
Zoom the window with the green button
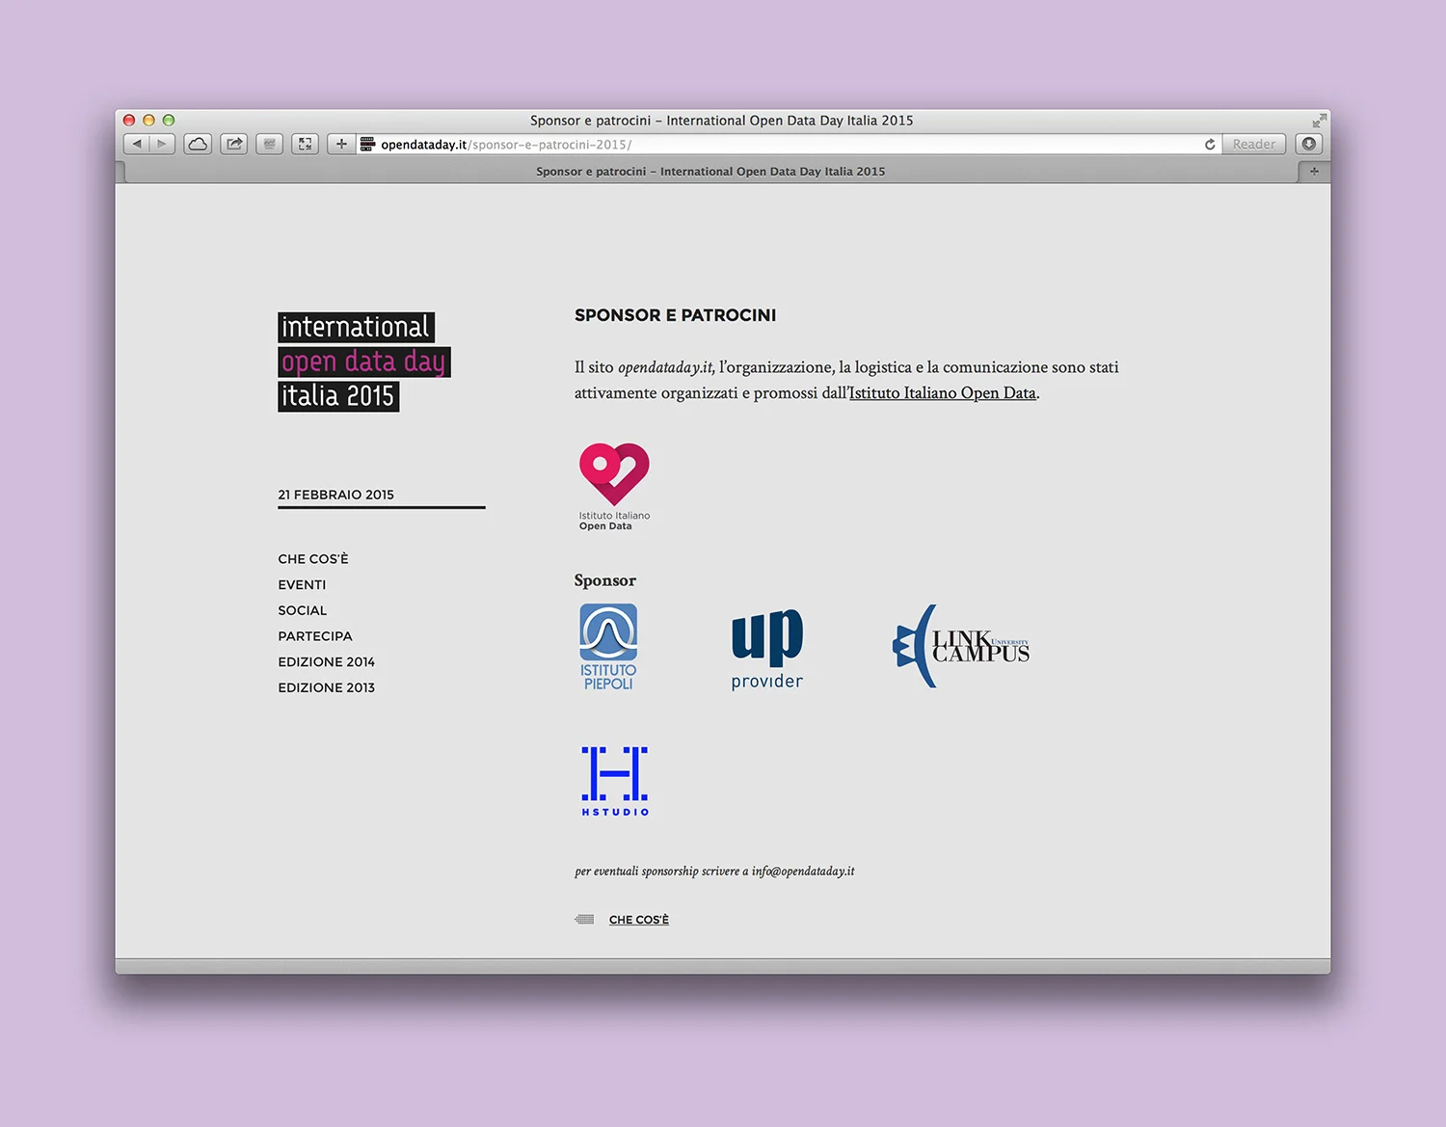169,121
